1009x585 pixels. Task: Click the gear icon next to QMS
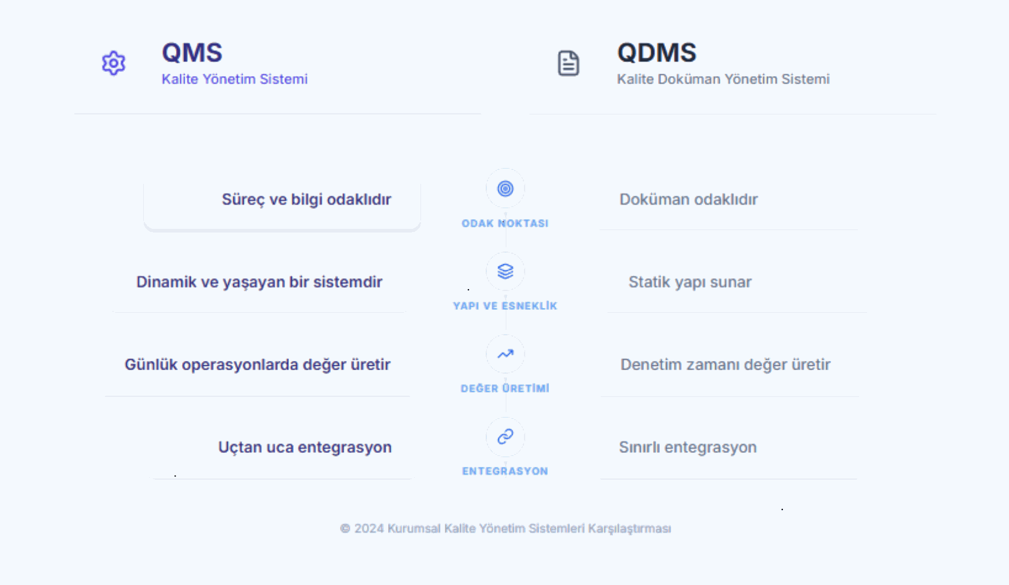[113, 63]
